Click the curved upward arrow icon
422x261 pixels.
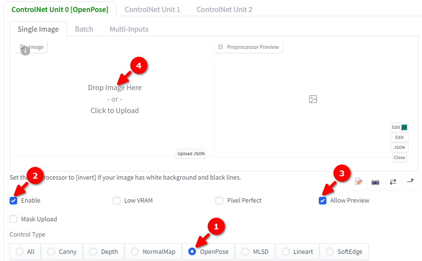tap(410, 181)
